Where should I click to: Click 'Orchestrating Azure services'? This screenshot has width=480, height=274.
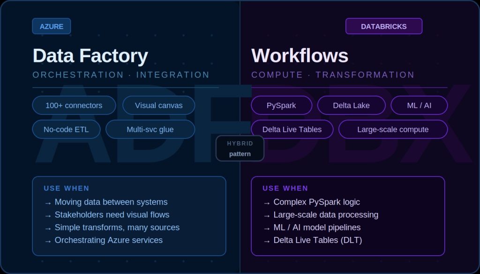point(109,240)
